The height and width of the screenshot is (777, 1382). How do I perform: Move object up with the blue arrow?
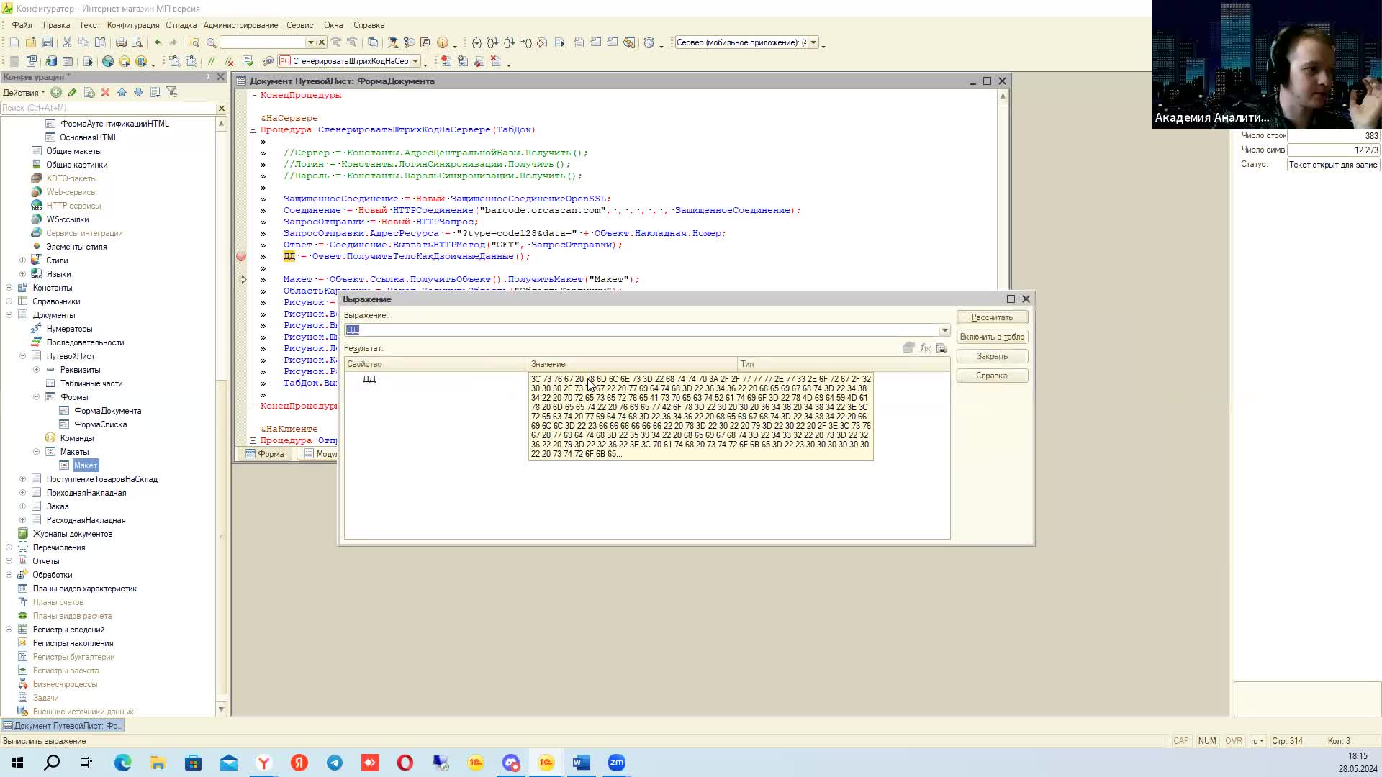122,92
